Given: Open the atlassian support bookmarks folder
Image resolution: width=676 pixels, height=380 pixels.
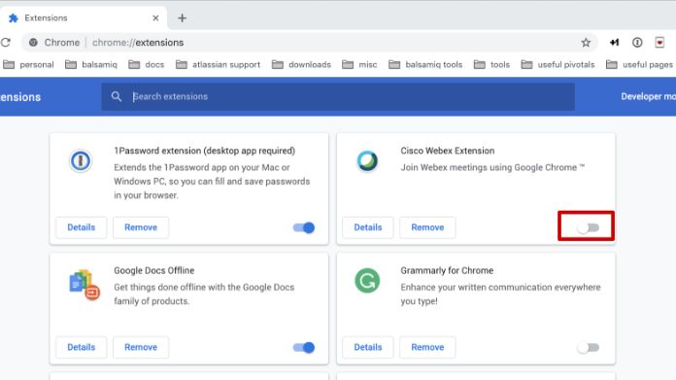Looking at the screenshot, I should 219,65.
